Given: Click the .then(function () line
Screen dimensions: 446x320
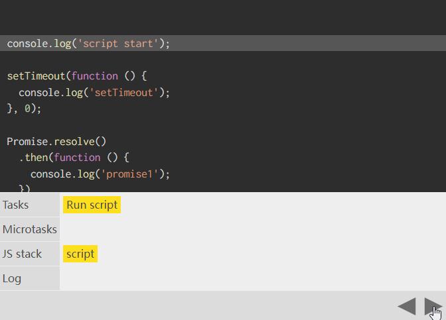Looking at the screenshot, I should (x=74, y=158).
